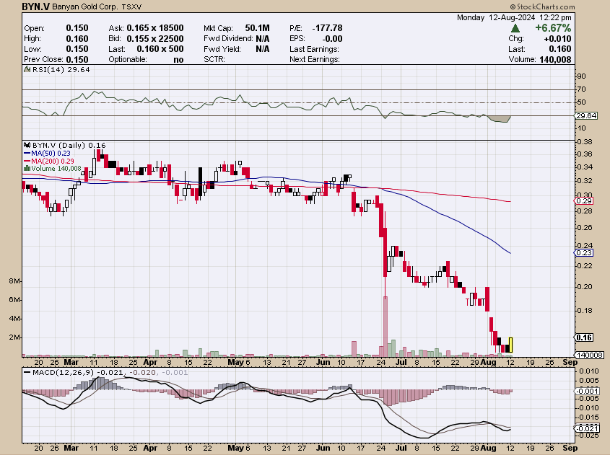Click the 29.64 RSI value tag on axis

[586, 116]
